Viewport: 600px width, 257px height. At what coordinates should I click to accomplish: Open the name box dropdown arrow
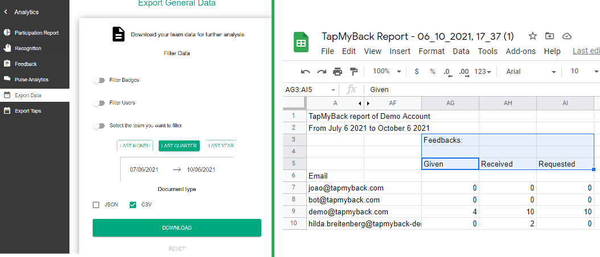click(x=333, y=90)
